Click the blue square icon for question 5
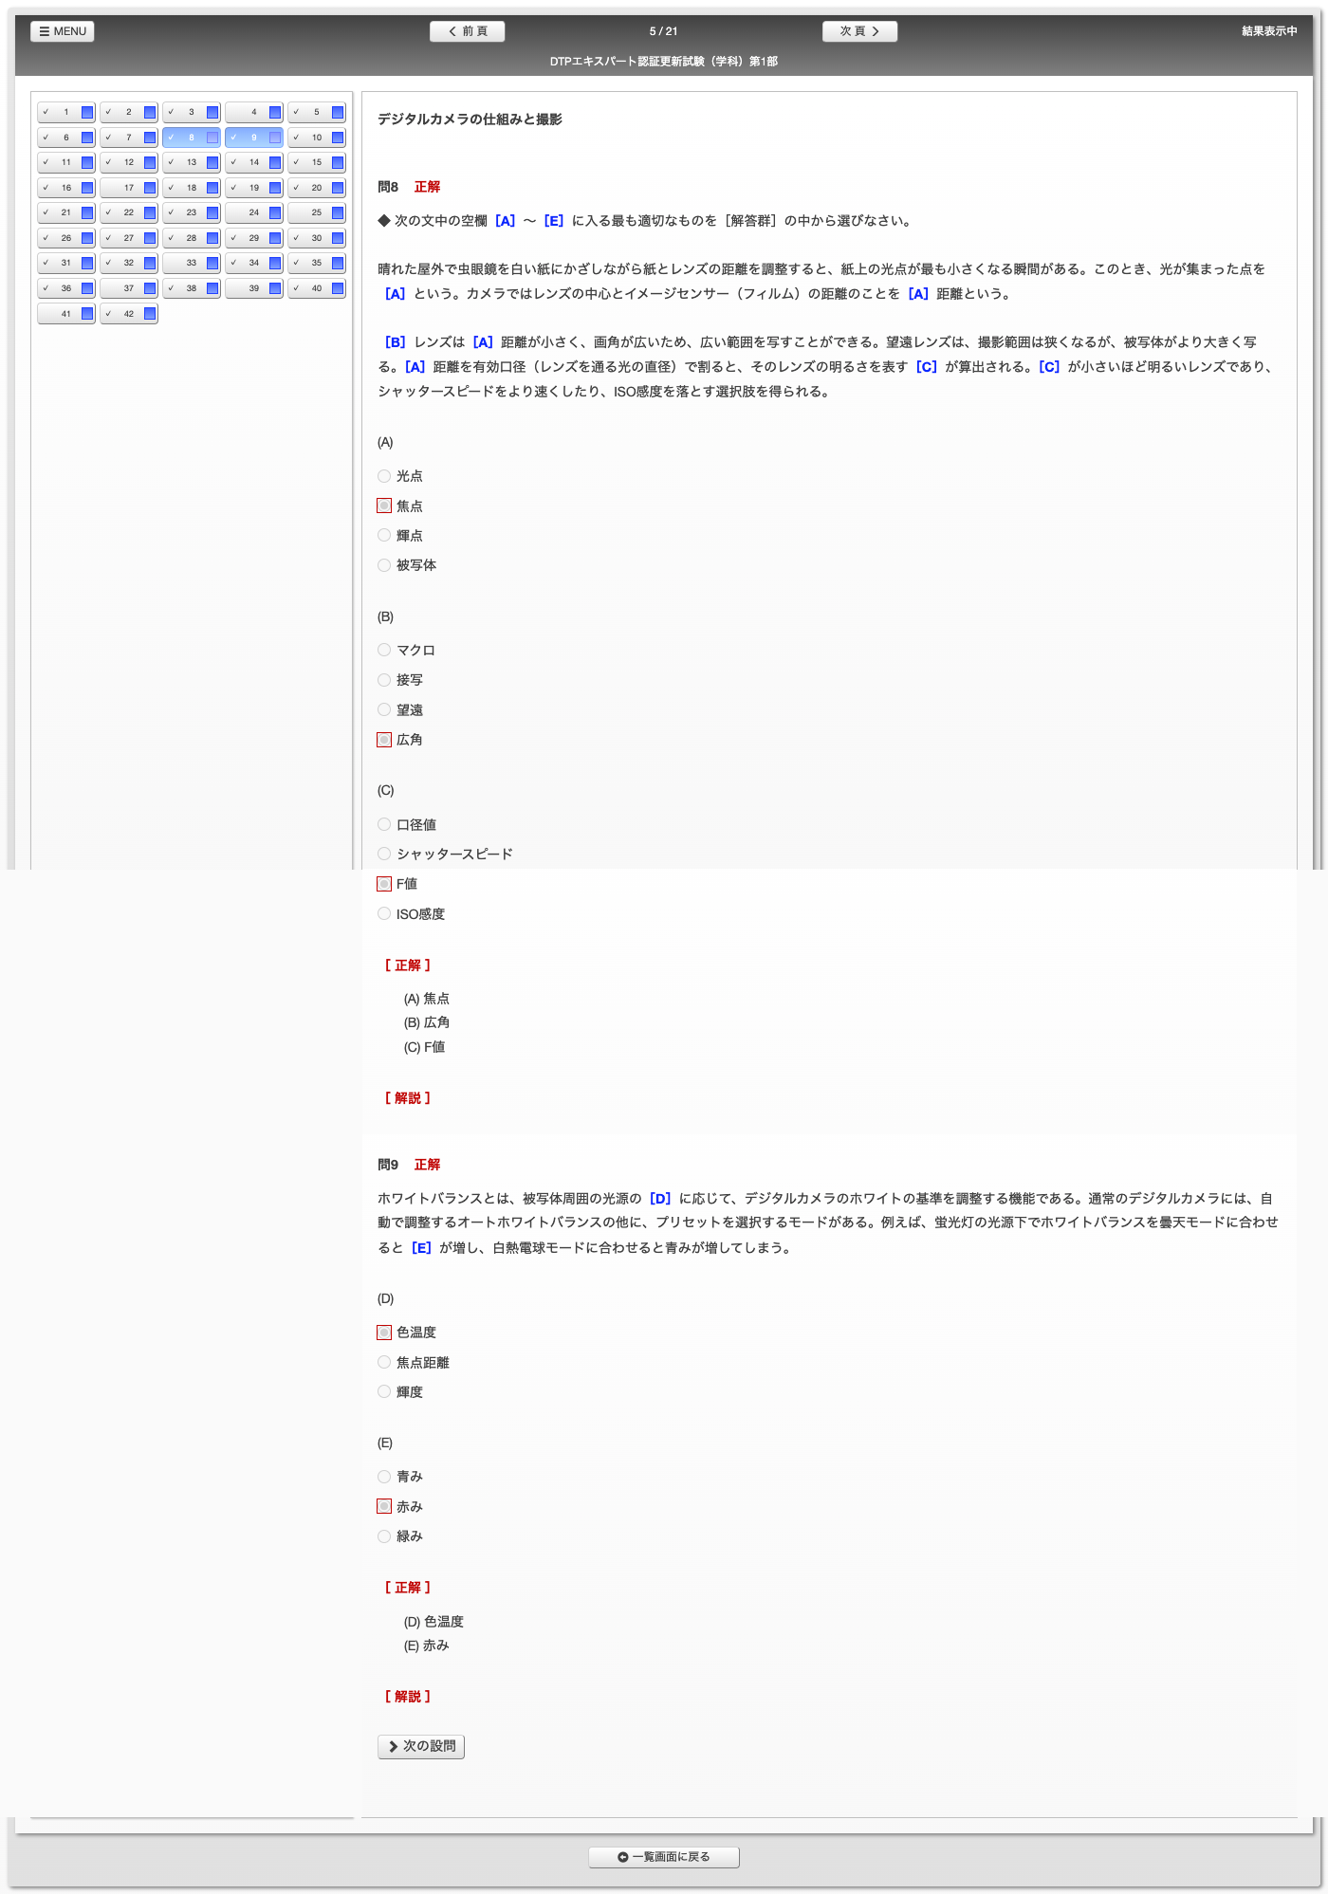 coord(338,112)
